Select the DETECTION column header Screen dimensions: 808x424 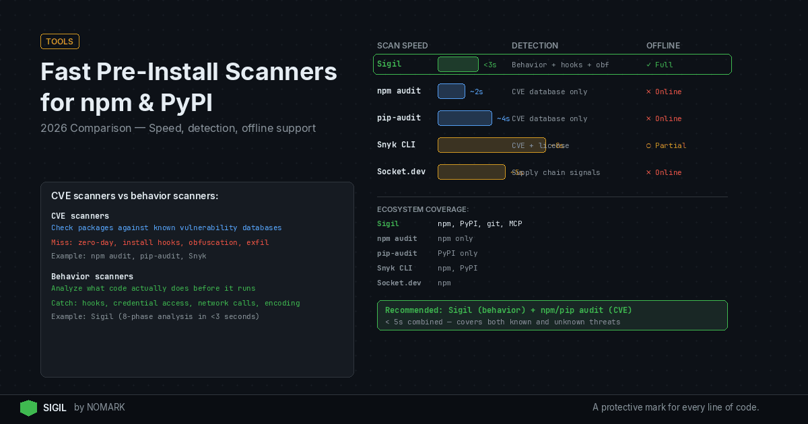pyautogui.click(x=535, y=46)
